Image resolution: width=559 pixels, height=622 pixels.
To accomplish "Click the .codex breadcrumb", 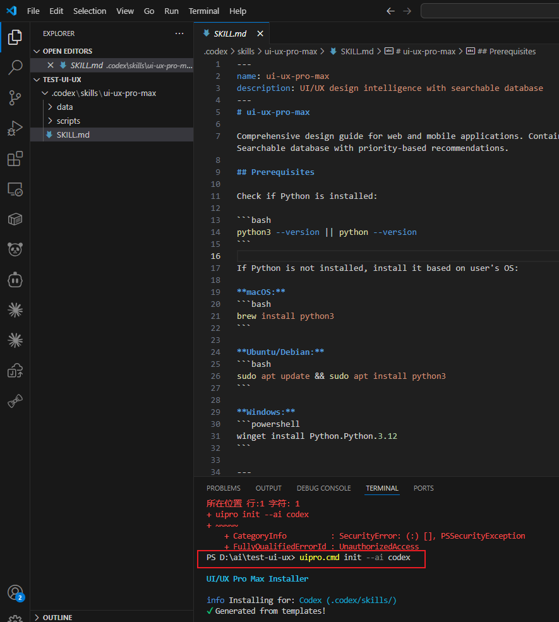I will 216,52.
